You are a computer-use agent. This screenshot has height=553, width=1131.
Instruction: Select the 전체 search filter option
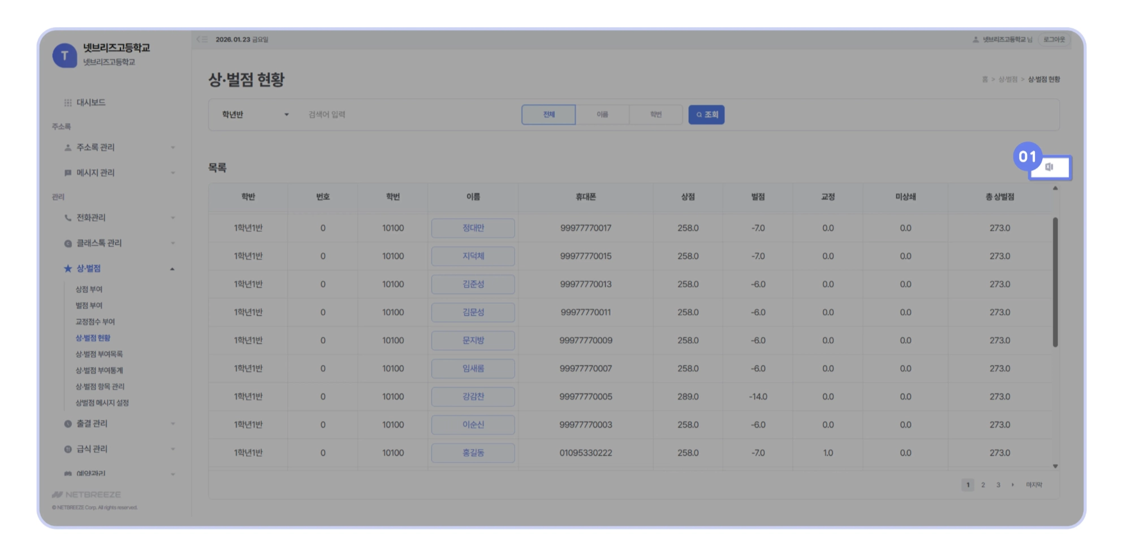[x=549, y=115]
